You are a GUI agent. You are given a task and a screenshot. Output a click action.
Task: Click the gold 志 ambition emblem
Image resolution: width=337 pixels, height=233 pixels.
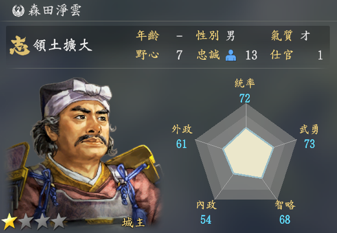(20, 45)
